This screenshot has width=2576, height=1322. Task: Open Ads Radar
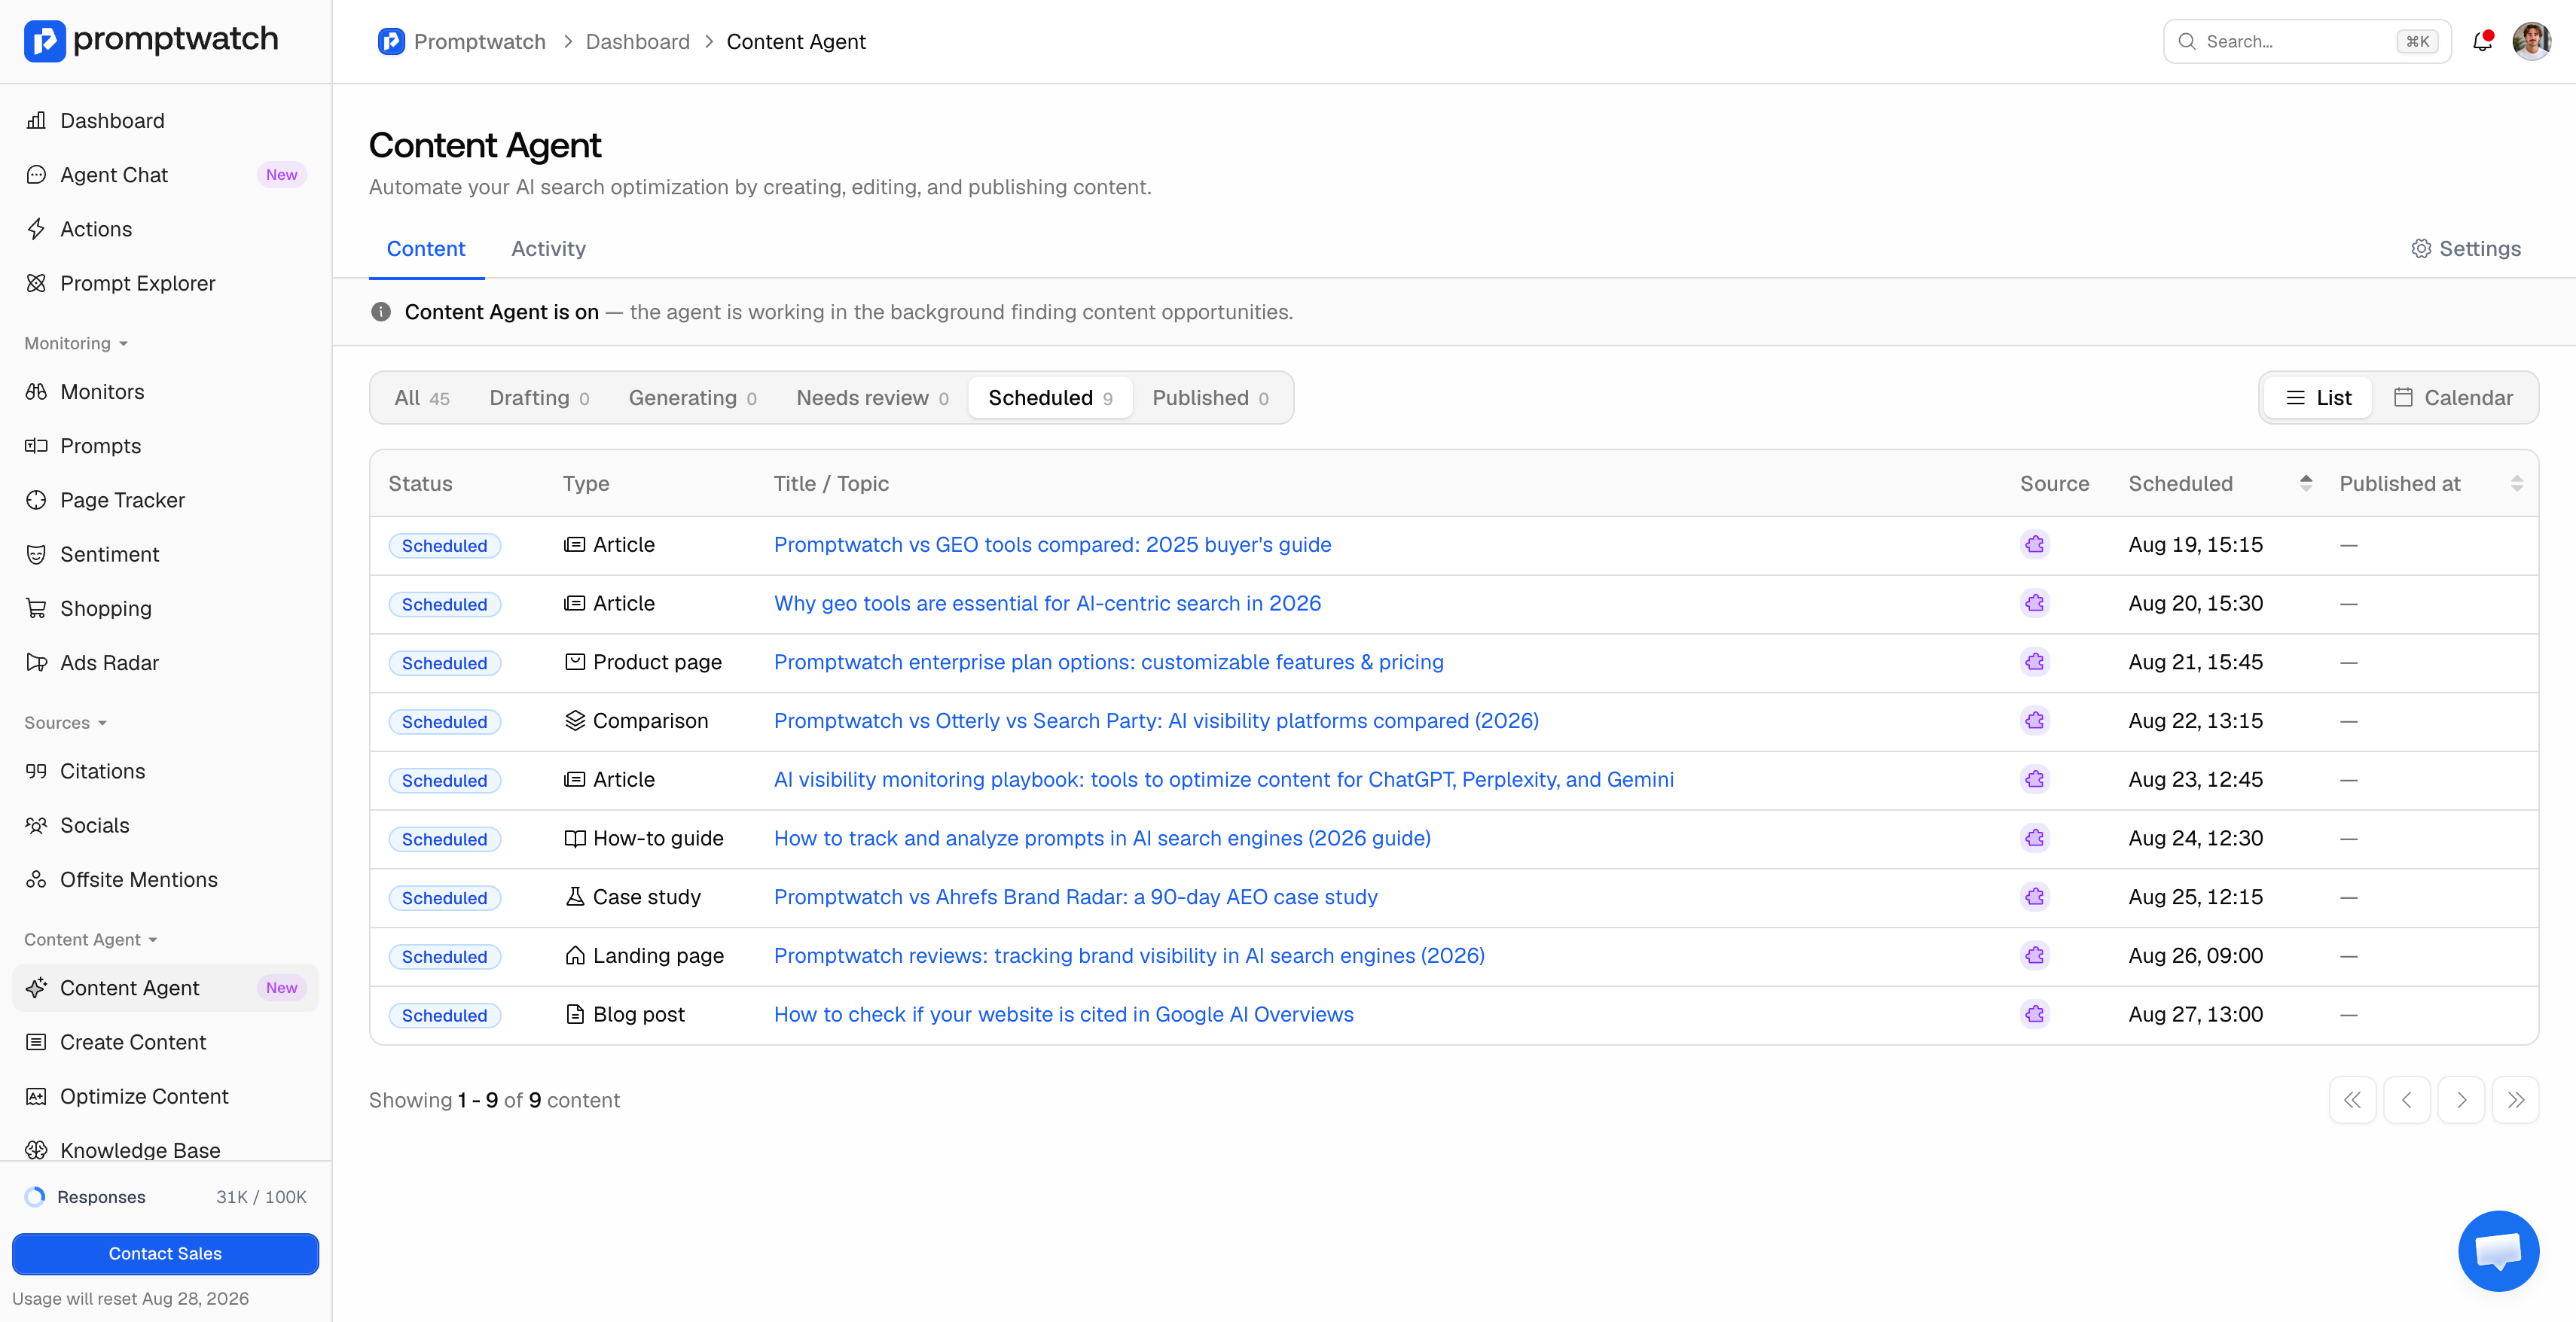tap(166, 663)
